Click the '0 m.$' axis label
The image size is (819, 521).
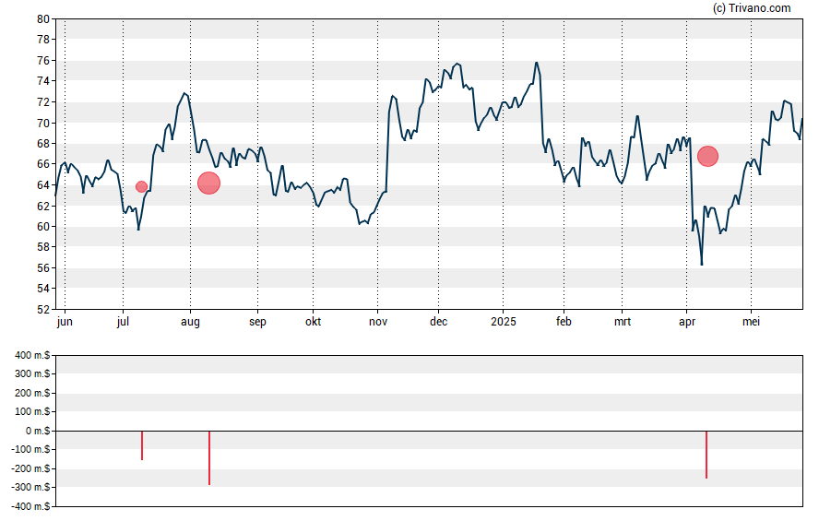38,431
